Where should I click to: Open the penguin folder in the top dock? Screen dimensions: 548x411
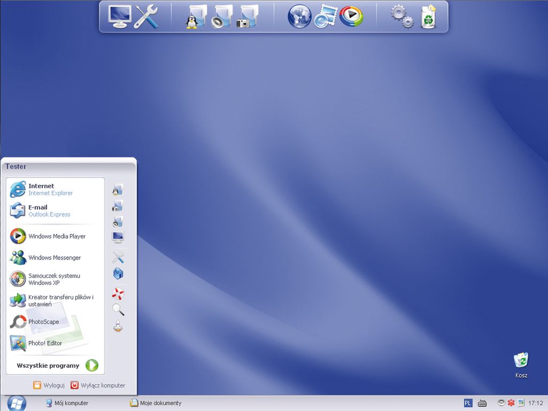coord(196,17)
